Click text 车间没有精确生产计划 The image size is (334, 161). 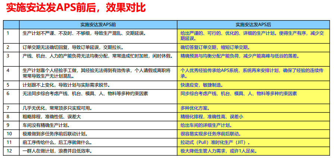(x=45, y=125)
